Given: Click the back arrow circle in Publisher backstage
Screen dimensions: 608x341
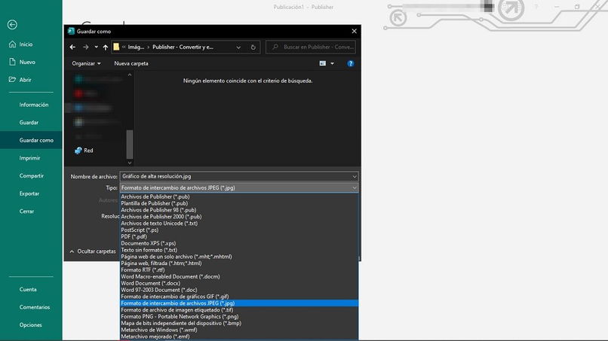Looking at the screenshot, I should (12, 25).
